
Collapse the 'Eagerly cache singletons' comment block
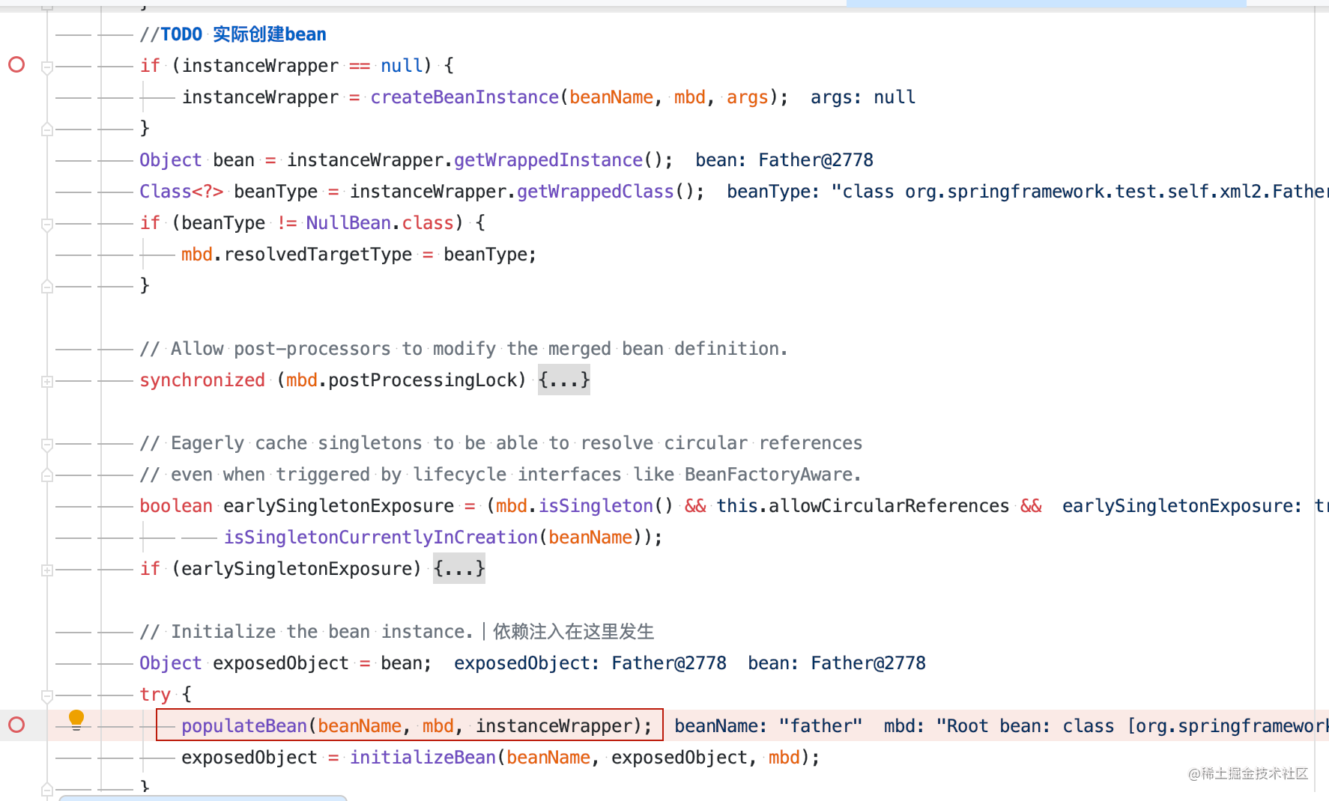tap(47, 445)
